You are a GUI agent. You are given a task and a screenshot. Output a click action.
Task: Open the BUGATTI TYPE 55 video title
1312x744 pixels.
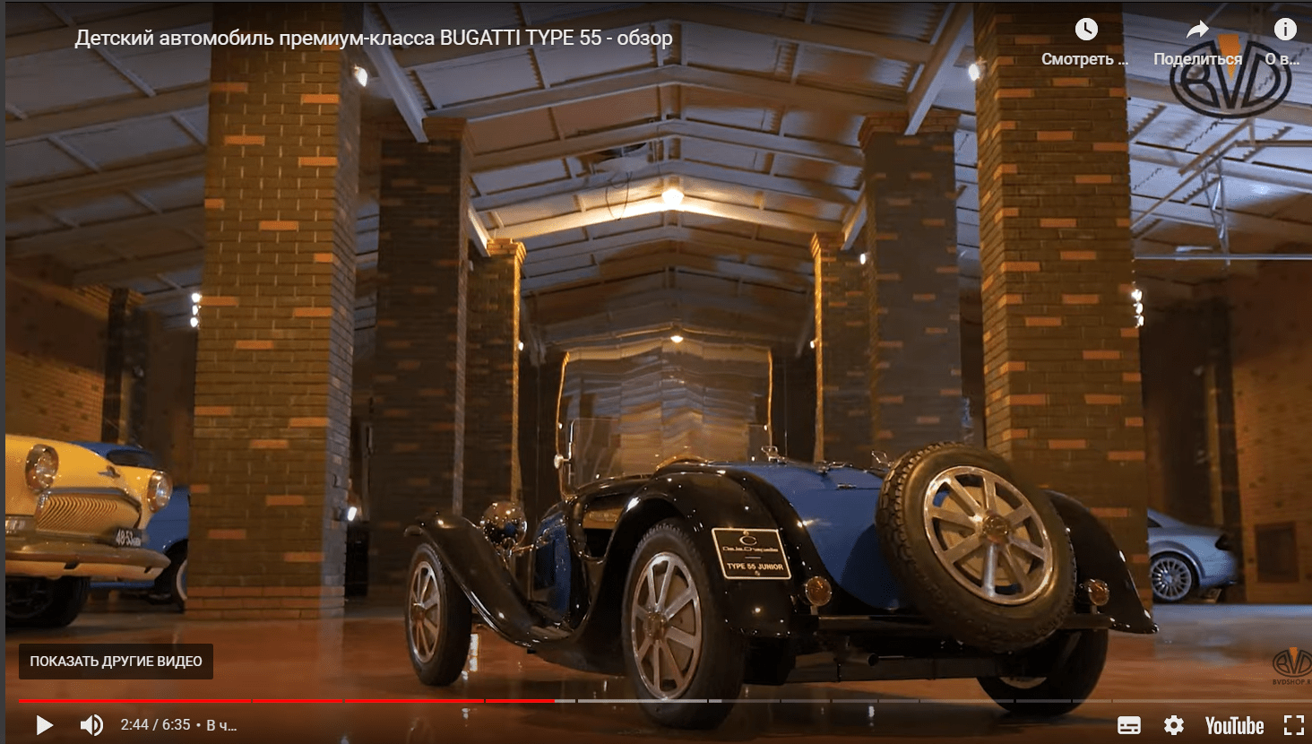[x=373, y=38]
